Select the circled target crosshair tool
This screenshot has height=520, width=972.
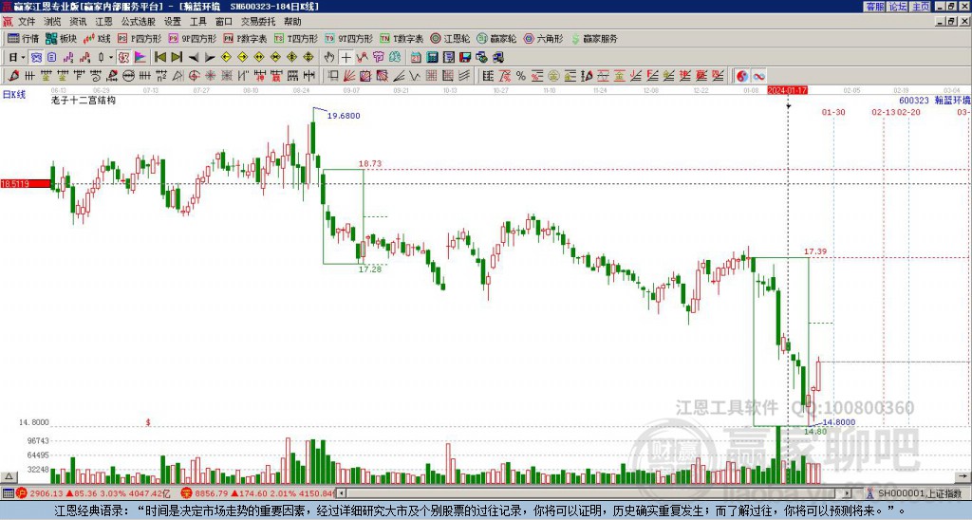(x=194, y=76)
